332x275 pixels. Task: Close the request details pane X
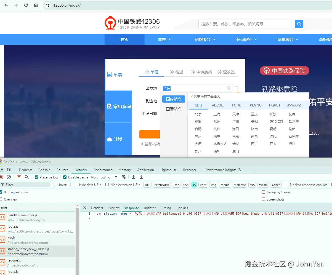coord(85,208)
